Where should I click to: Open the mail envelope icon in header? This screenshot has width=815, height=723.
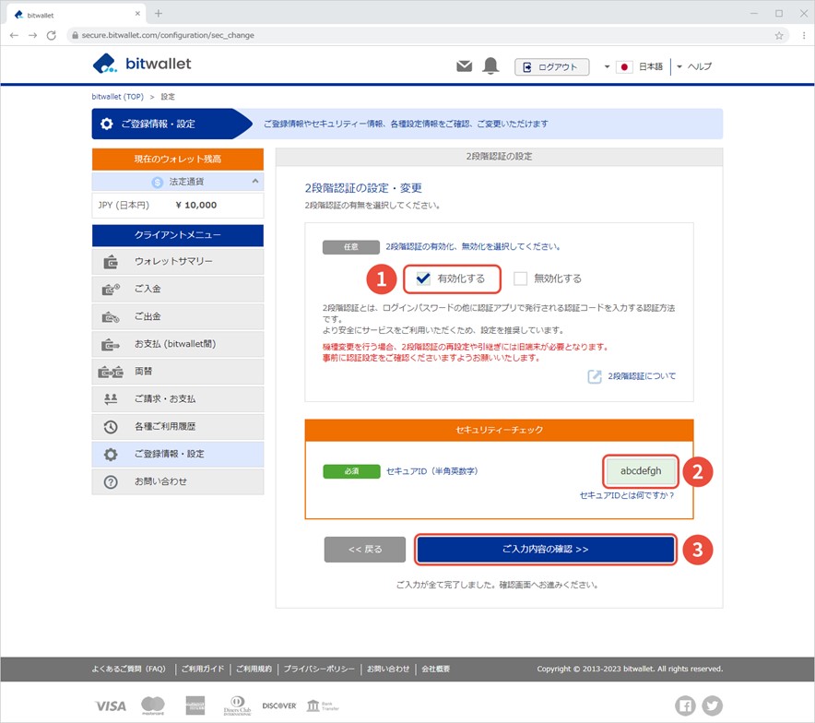[465, 66]
